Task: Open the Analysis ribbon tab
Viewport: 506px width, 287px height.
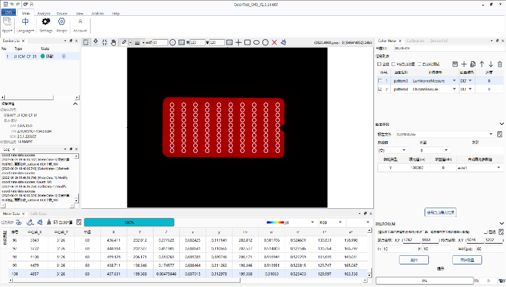Action: pyautogui.click(x=44, y=12)
